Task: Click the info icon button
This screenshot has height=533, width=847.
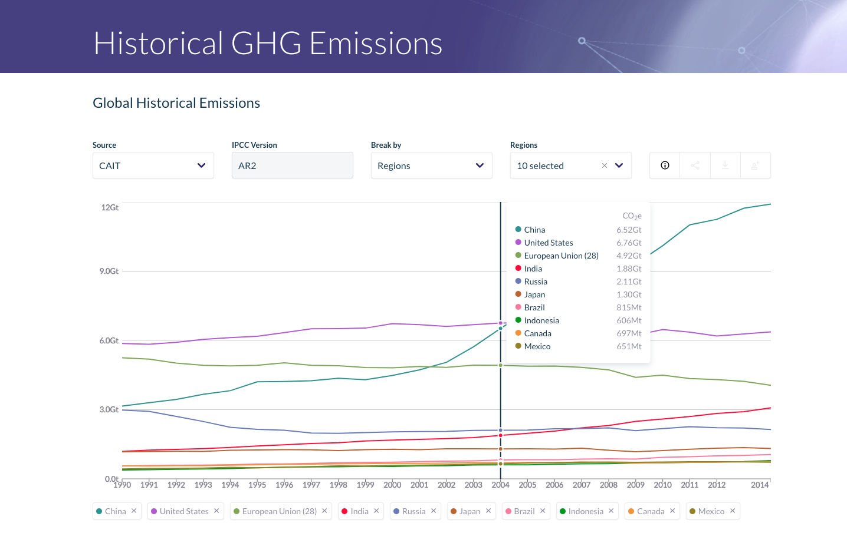Action: [665, 165]
